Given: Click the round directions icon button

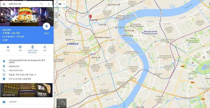Looking at the screenshot, I should (46, 26).
